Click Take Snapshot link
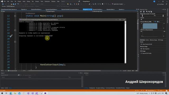Viewport: 169px width, 95px height. point(146,49)
